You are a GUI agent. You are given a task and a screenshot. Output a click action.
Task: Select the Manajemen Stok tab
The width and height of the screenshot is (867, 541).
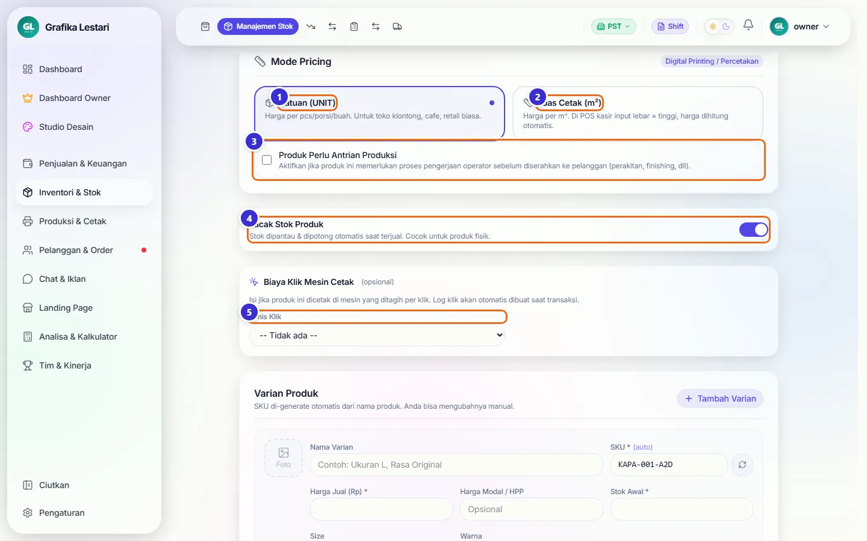pos(258,26)
